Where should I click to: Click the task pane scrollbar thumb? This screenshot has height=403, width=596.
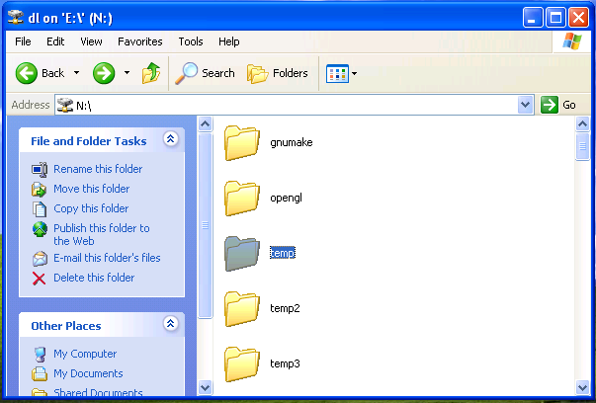click(206, 225)
